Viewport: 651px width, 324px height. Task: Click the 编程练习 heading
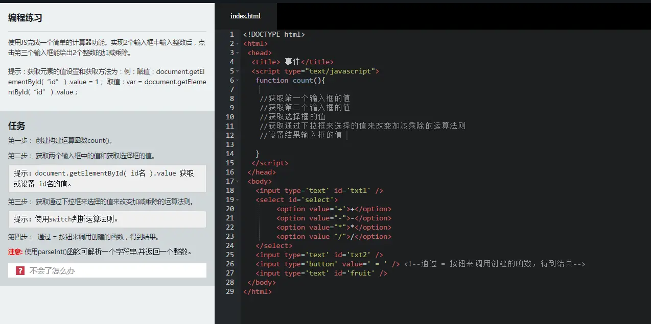[25, 18]
